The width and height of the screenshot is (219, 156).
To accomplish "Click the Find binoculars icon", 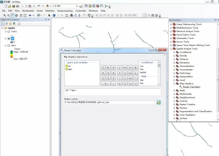I will [x=72, y=15].
